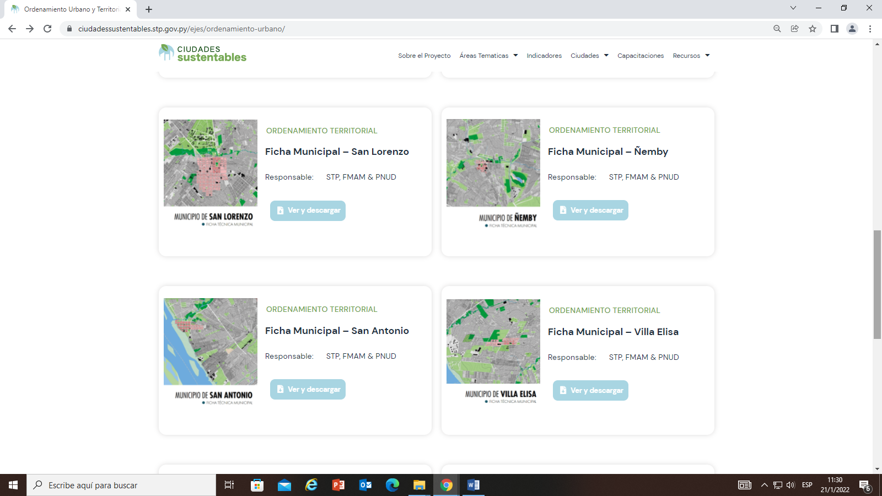Bookmark this page with the star icon
This screenshot has width=882, height=496.
click(x=812, y=29)
